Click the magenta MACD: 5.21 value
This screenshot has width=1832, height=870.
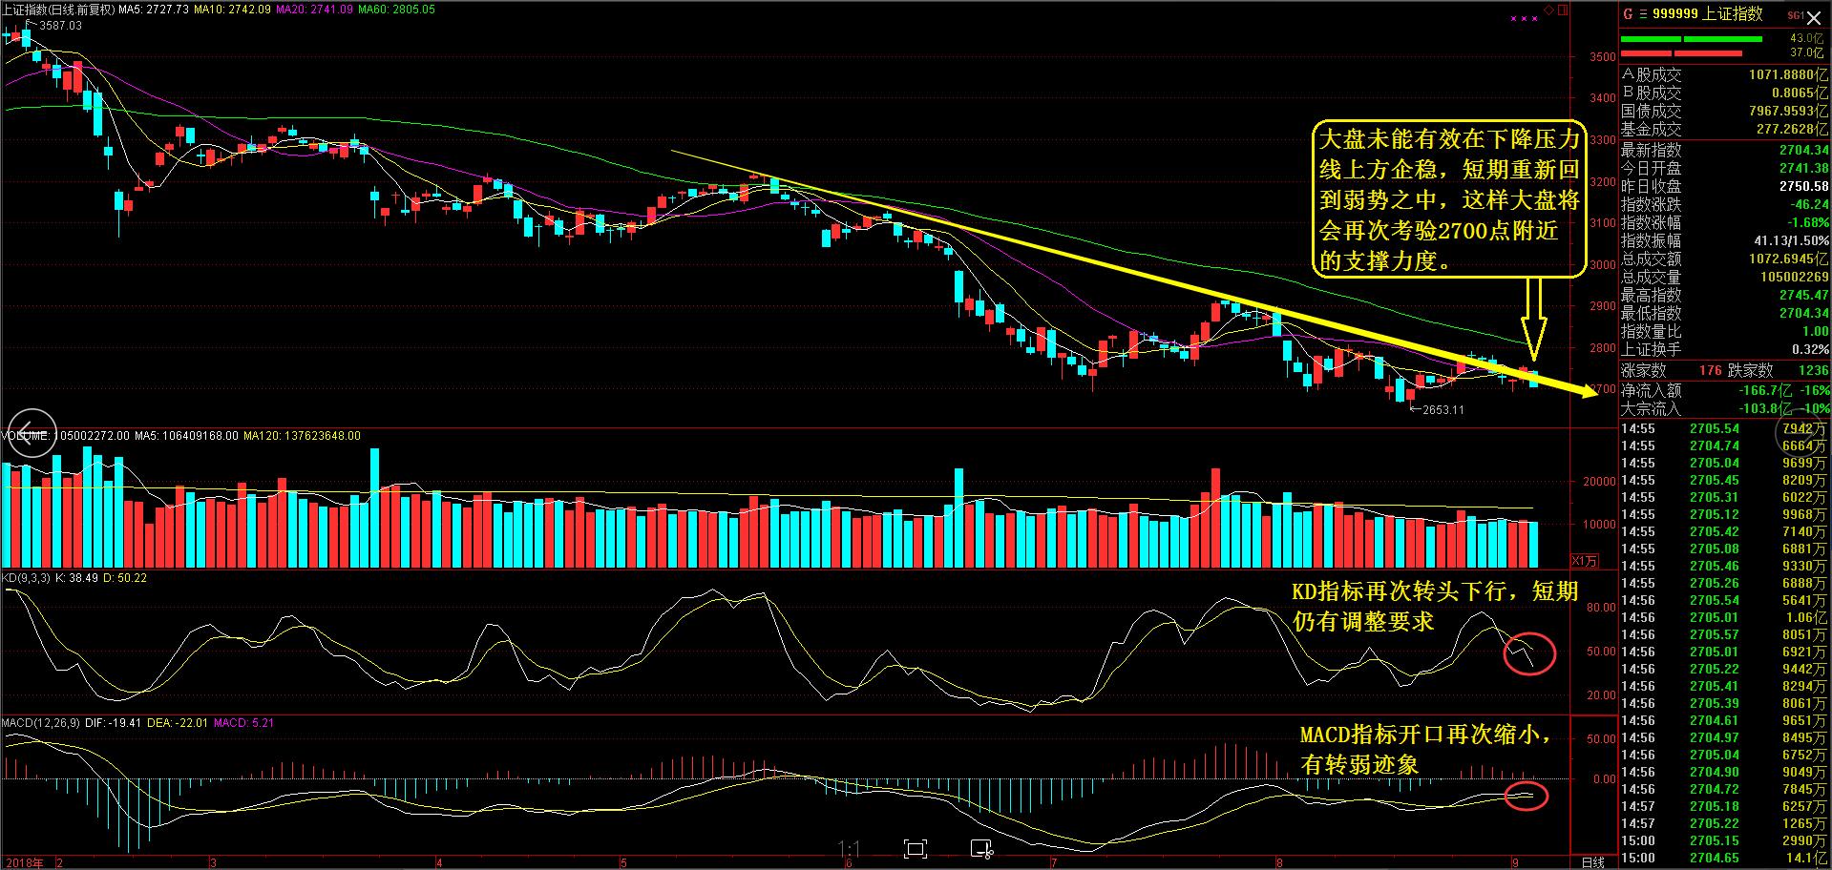pyautogui.click(x=243, y=723)
